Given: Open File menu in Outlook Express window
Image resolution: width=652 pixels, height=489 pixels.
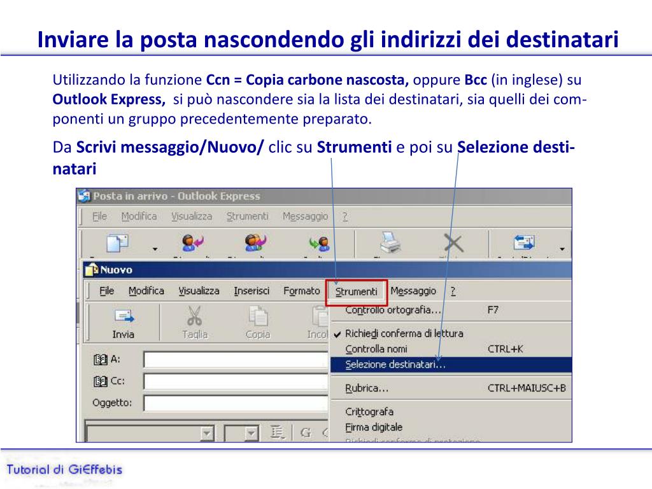Looking at the screenshot, I should point(99,216).
